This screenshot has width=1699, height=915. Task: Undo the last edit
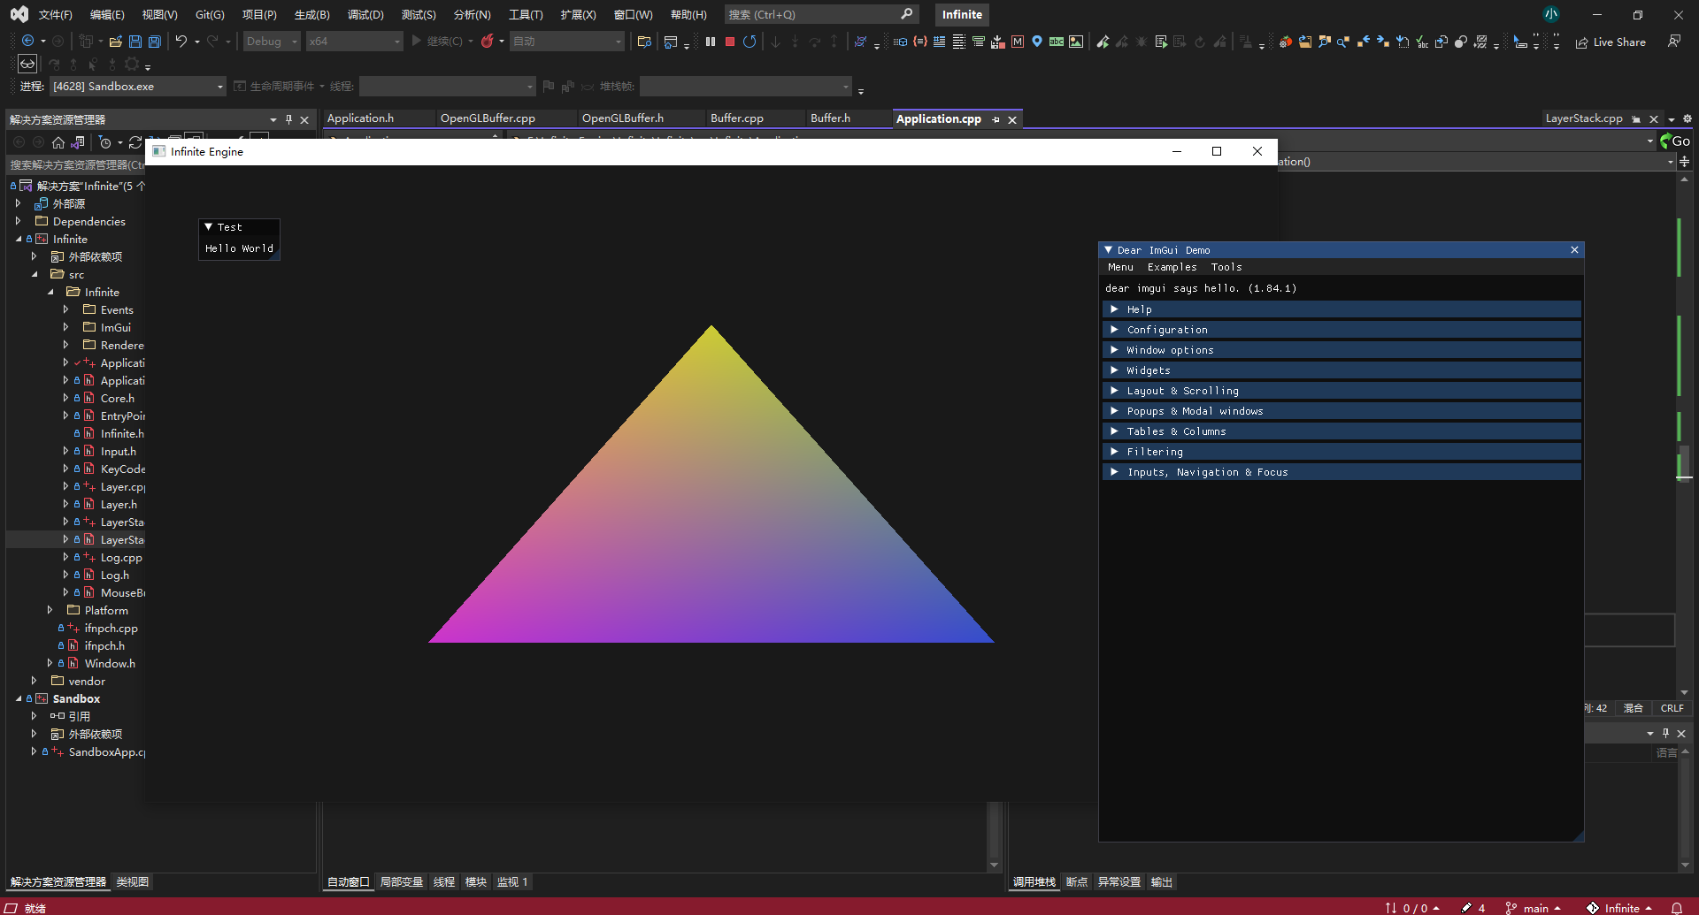tap(181, 42)
